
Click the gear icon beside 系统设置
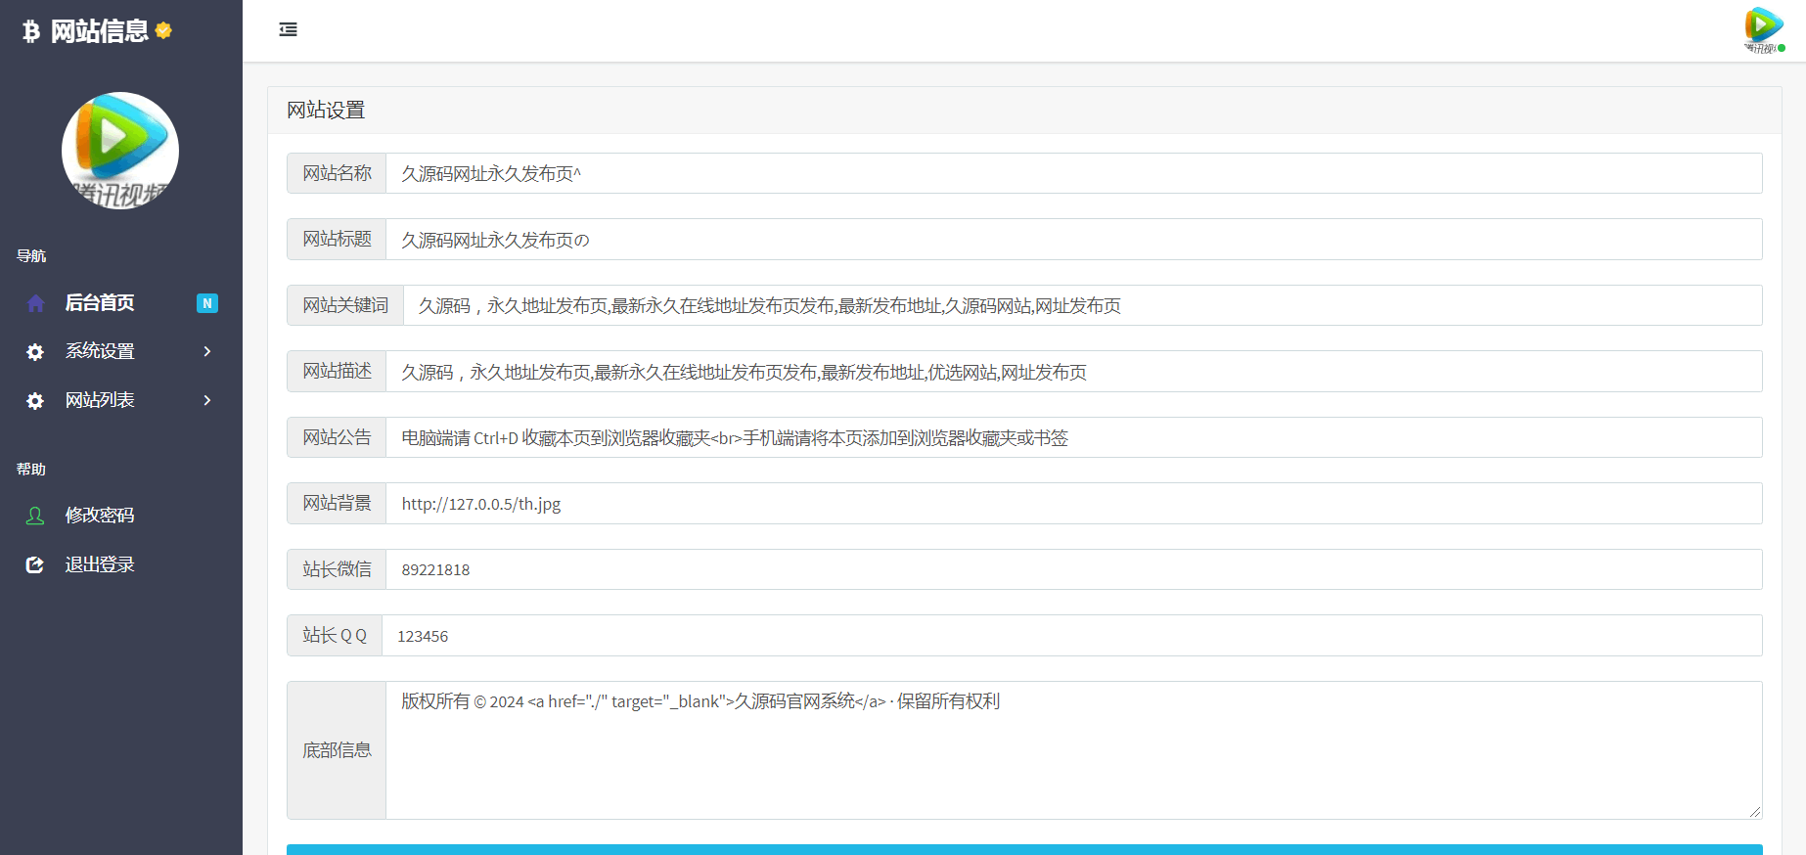(x=35, y=352)
